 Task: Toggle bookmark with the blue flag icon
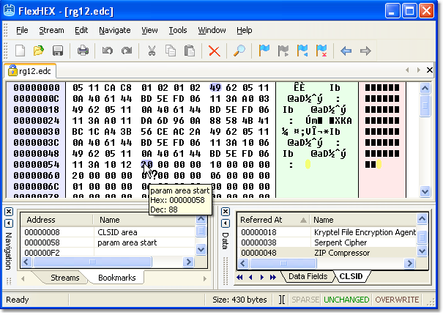click(264, 51)
